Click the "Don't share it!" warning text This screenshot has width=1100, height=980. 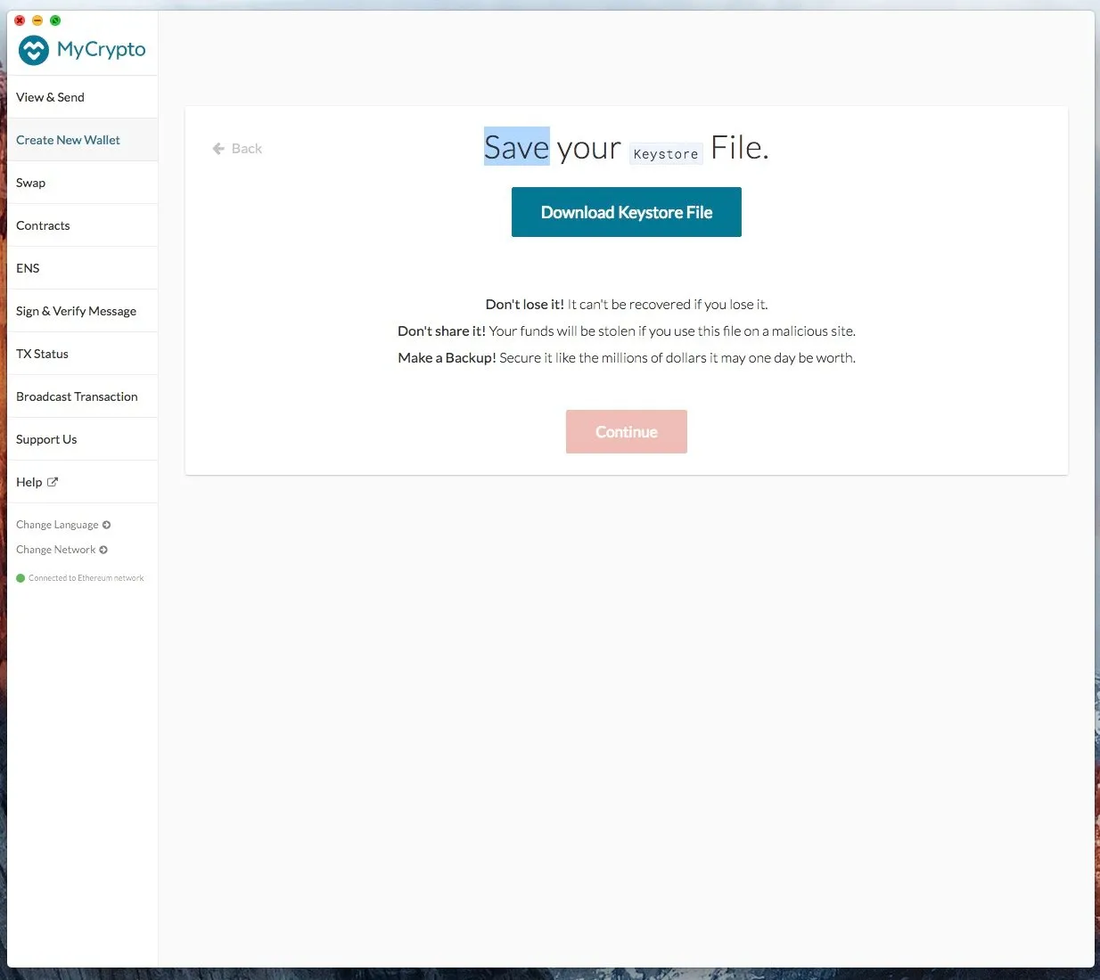coord(442,331)
